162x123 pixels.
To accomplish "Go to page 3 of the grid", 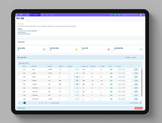I will [29, 103].
